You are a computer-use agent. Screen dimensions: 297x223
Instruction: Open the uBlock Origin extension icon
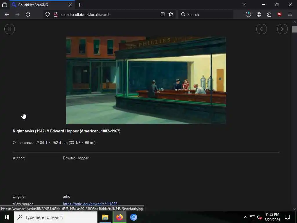pyautogui.click(x=280, y=15)
